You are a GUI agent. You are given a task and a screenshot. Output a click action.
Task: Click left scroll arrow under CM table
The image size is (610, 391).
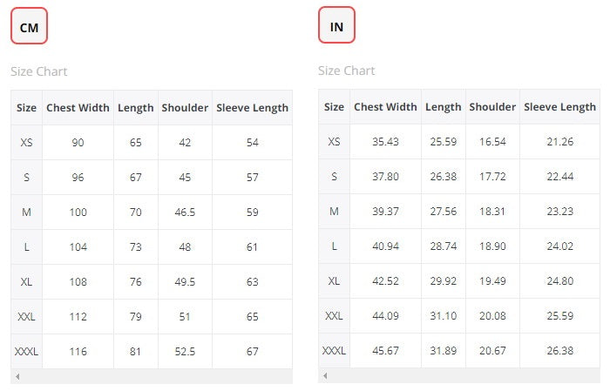point(17,376)
